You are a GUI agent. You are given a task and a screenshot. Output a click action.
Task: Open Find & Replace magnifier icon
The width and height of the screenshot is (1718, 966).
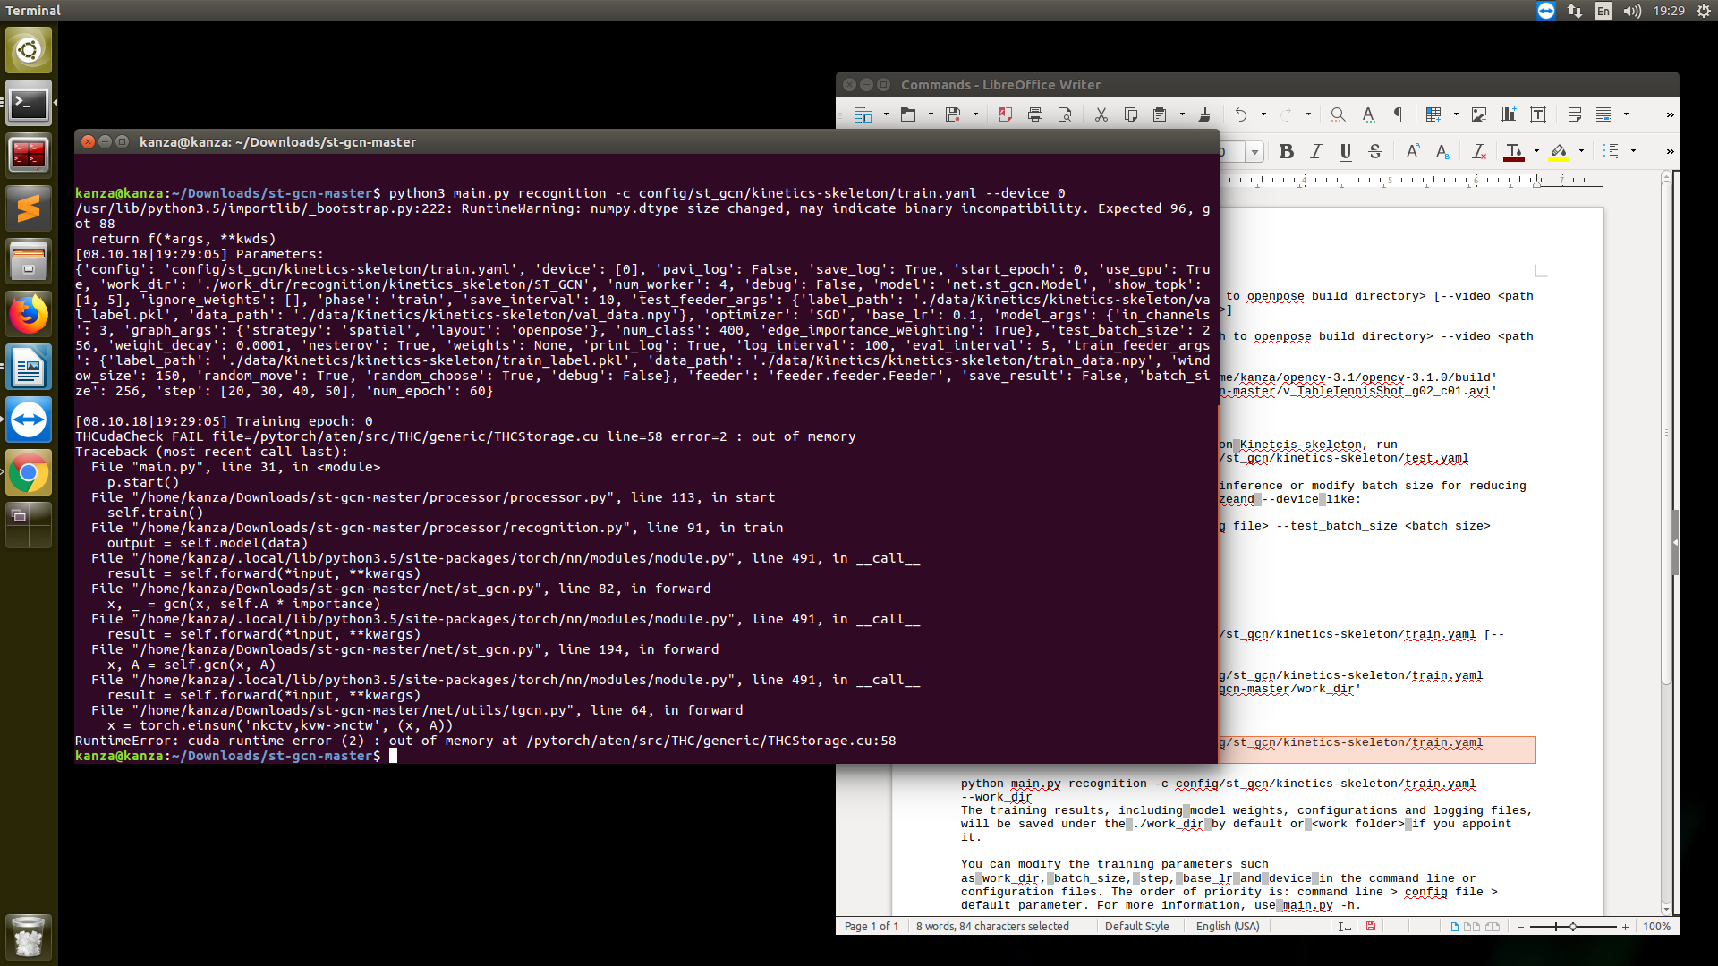pos(1338,114)
